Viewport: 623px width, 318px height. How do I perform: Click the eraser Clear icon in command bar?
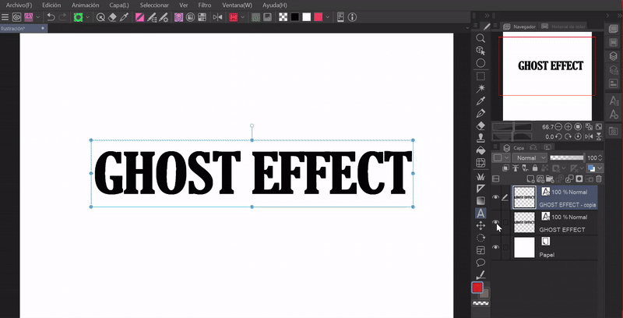coord(112,17)
